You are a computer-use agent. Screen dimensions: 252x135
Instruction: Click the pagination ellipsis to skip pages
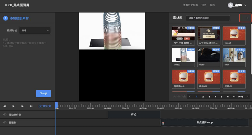tap(234, 97)
